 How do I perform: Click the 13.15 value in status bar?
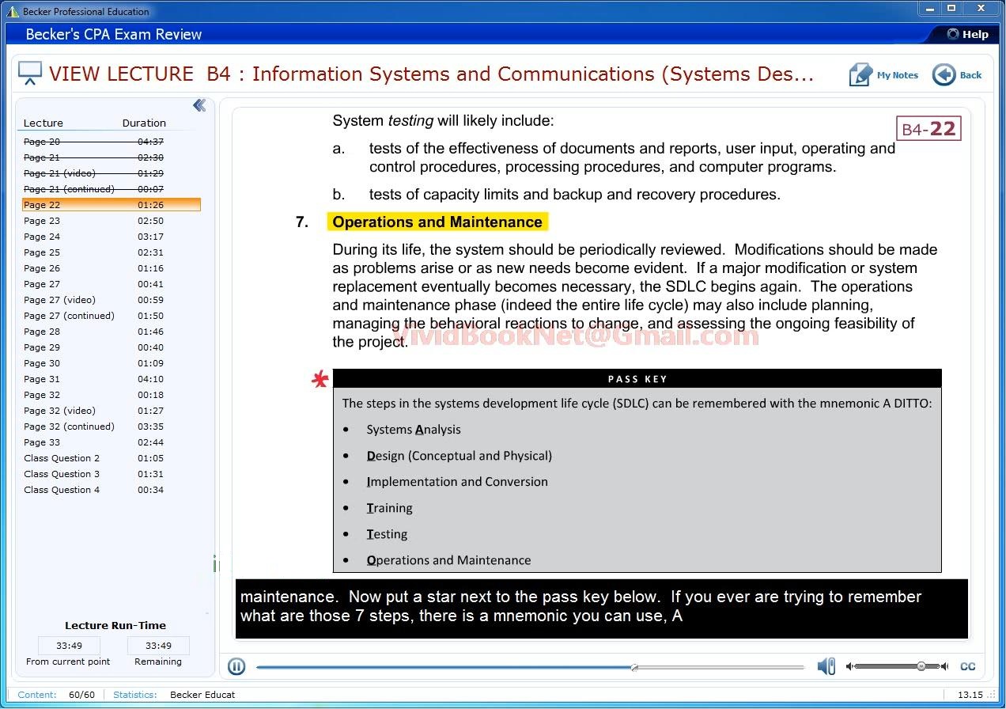[970, 695]
